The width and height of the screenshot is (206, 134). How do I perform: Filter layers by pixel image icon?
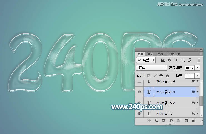[163, 60]
